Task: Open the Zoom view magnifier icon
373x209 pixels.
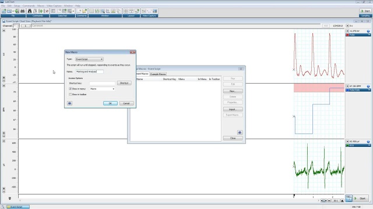Action: coord(103,11)
